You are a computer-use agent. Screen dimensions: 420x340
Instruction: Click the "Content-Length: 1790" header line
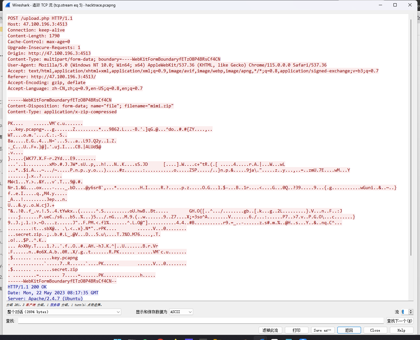(34, 36)
